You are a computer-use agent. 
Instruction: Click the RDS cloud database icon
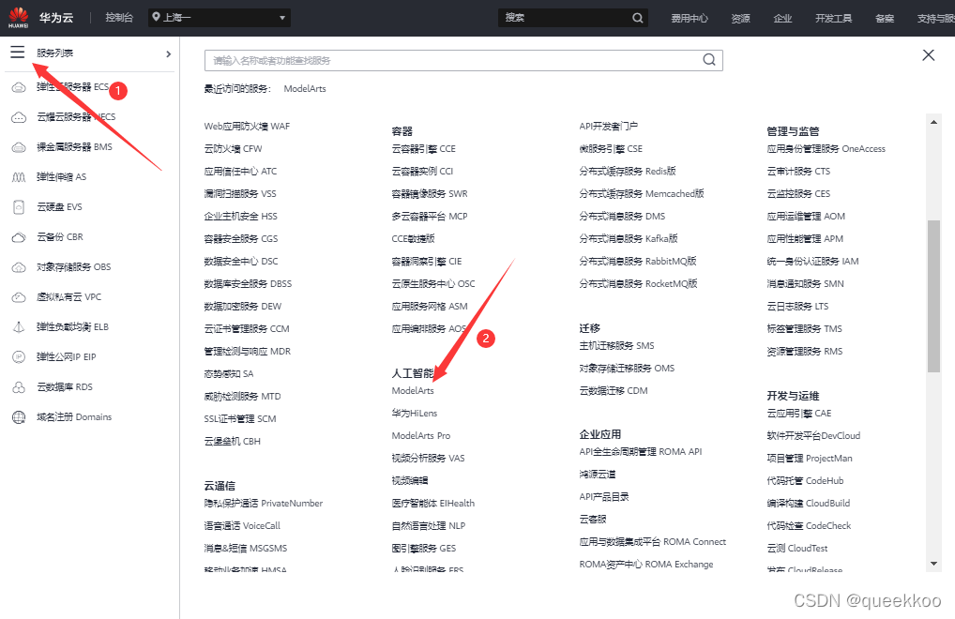(x=19, y=387)
